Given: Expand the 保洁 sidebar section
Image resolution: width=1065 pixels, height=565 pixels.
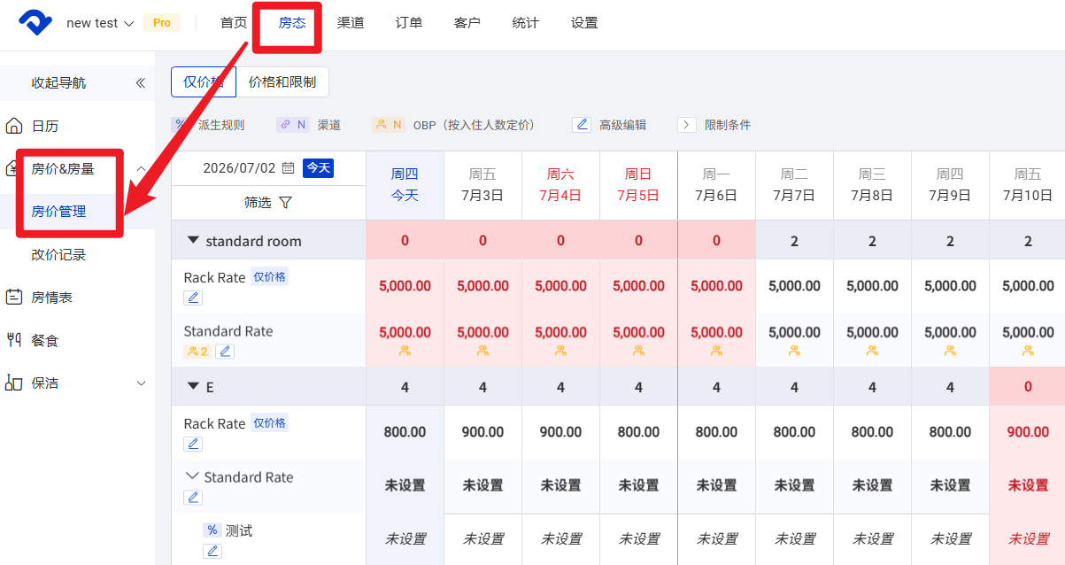Looking at the screenshot, I should point(141,383).
